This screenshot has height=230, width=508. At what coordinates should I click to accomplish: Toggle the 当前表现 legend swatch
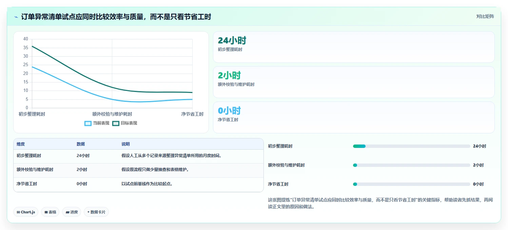click(x=88, y=123)
